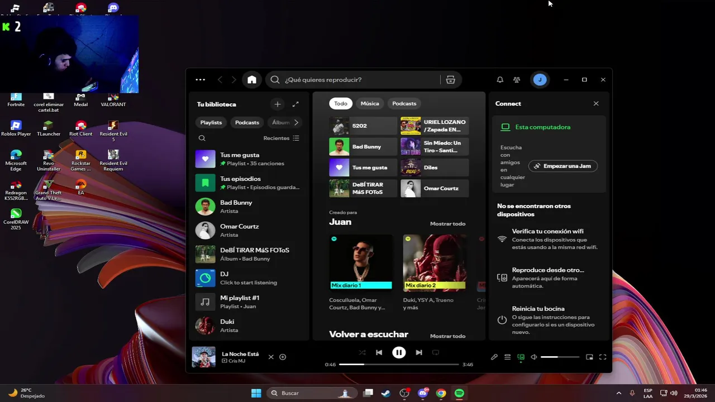Mute the volume speaker icon
Viewport: 715px width, 402px height.
pyautogui.click(x=534, y=357)
